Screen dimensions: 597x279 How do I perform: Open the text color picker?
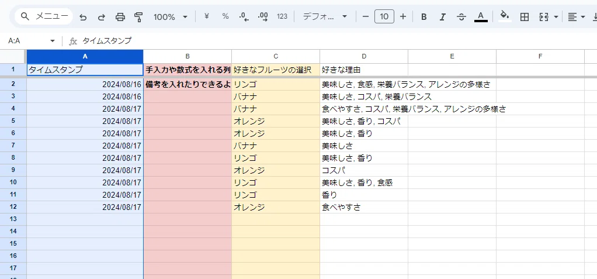tap(481, 16)
